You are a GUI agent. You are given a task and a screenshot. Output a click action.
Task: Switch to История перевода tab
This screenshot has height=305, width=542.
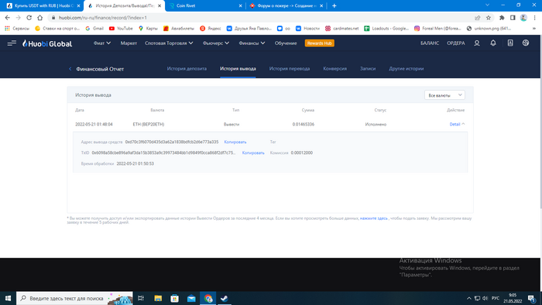(290, 69)
